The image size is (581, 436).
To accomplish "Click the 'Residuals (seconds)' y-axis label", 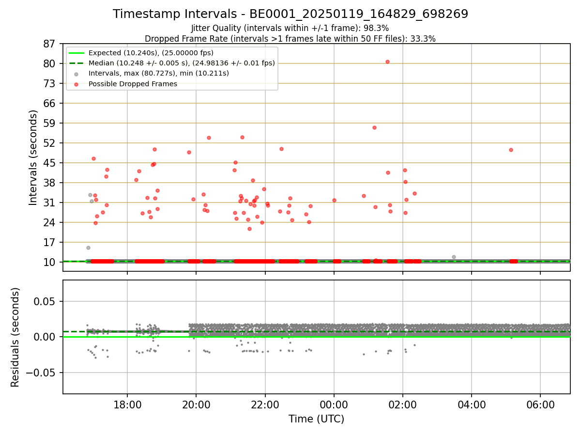I will click(15, 337).
